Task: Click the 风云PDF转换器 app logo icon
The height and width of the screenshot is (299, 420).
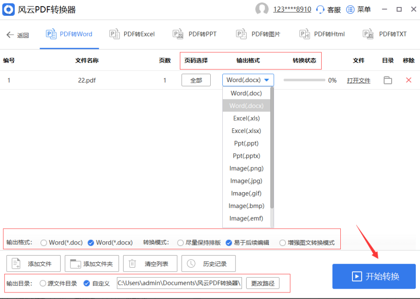Action: pyautogui.click(x=8, y=10)
